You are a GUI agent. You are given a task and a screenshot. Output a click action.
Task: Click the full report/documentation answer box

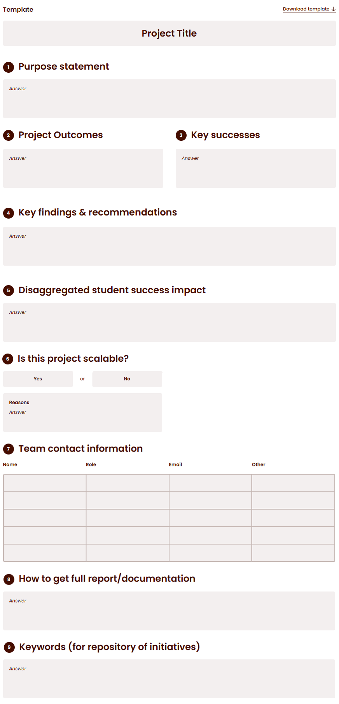[x=169, y=611]
